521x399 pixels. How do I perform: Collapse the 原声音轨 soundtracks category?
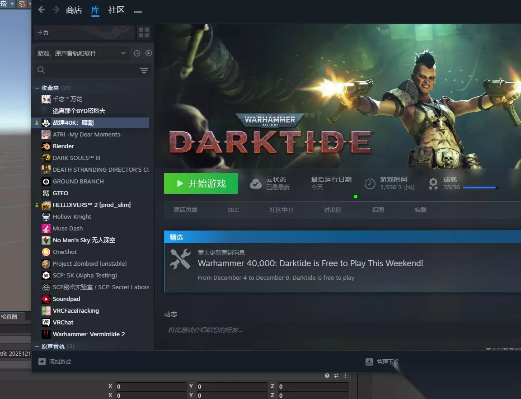tap(37, 347)
